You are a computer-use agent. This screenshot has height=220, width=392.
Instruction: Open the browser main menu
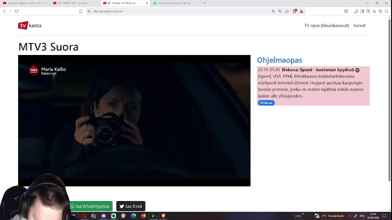click(386, 11)
